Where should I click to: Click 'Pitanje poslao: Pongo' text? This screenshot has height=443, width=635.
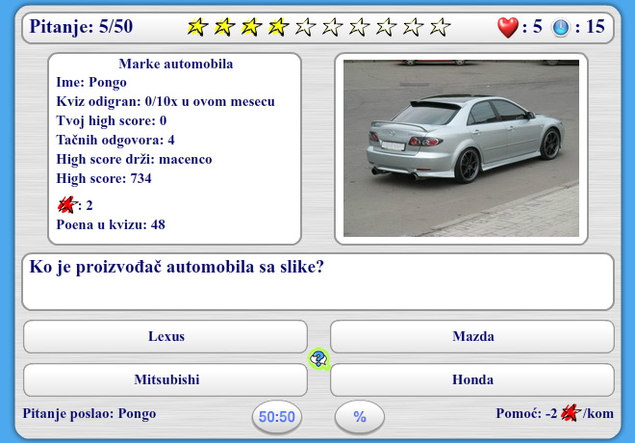89,414
